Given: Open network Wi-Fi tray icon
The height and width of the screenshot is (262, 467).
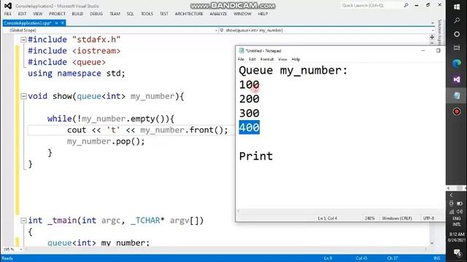Looking at the screenshot, I should [452, 212].
